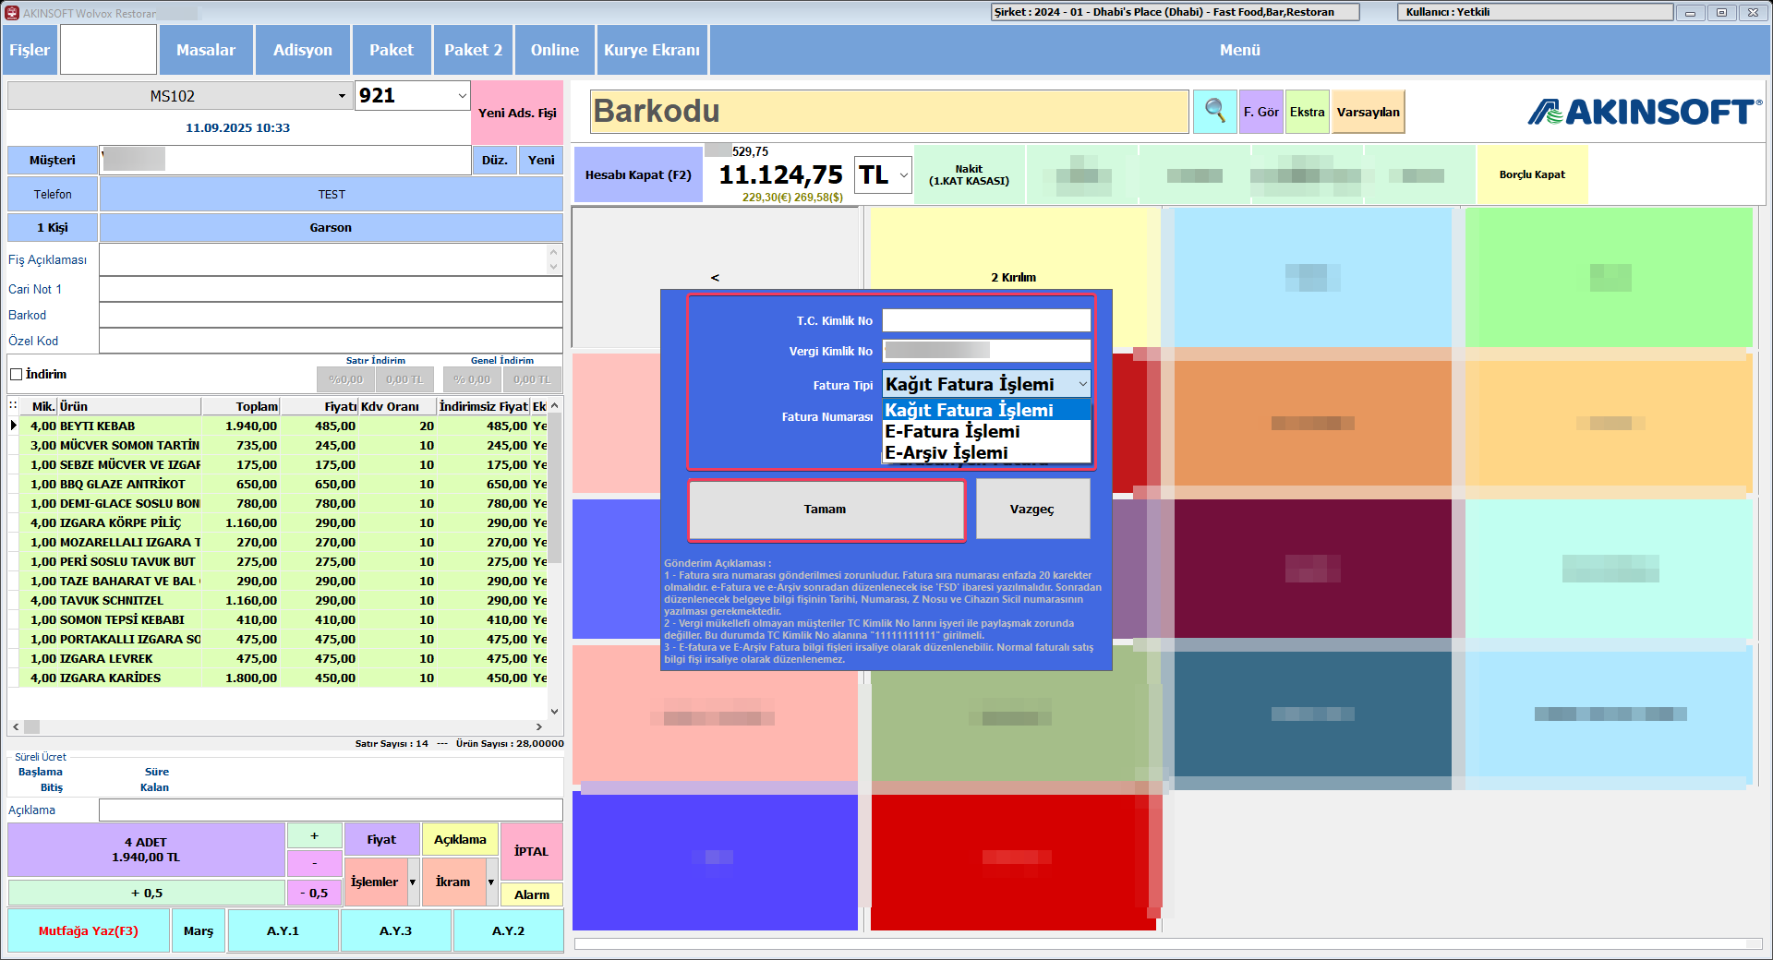Open the Kurye Ekranı tab

(x=651, y=50)
